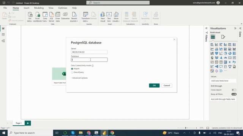Toggle Cross-report drill through
The image size is (243, 136).
(234, 90)
